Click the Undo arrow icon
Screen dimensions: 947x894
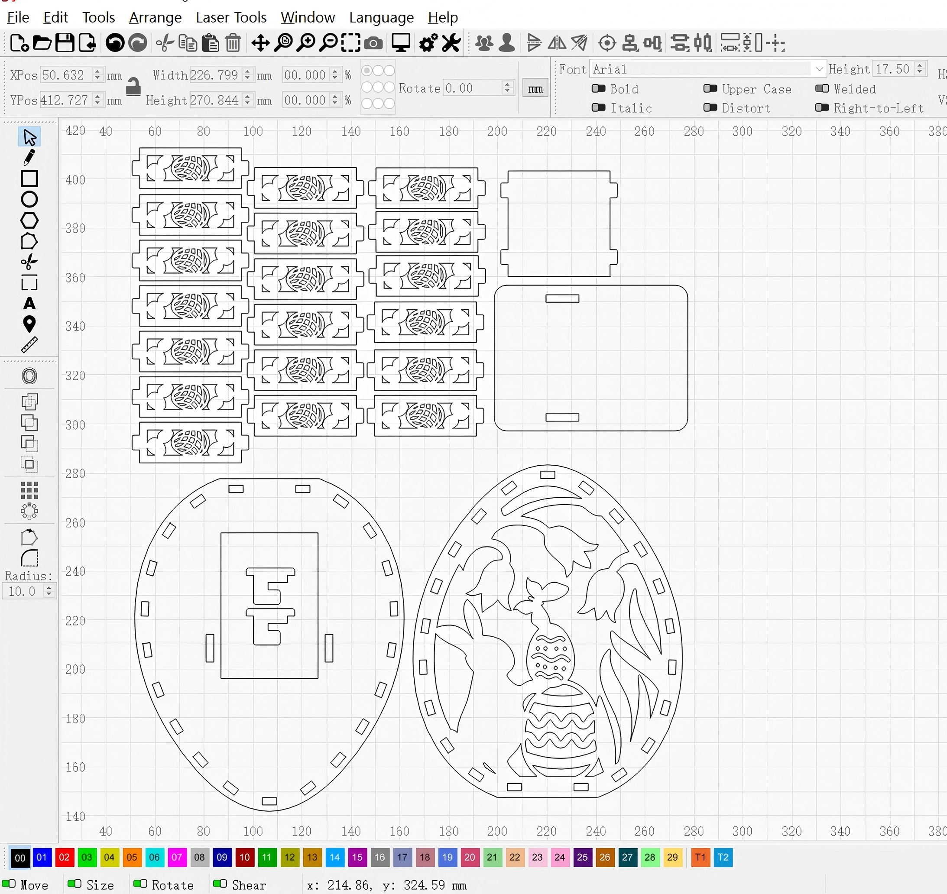click(115, 43)
